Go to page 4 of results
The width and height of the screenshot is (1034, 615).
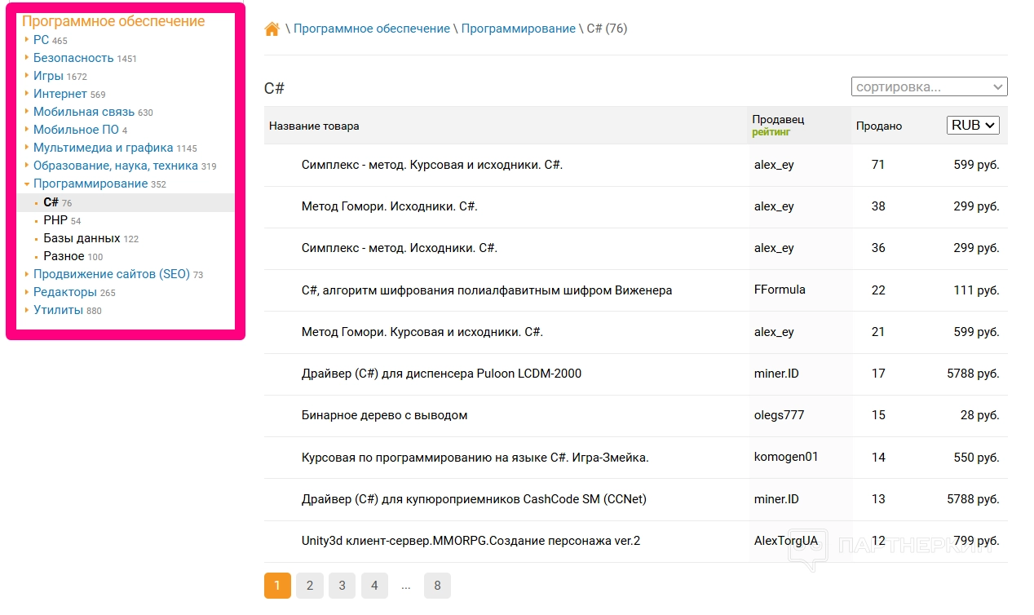[x=373, y=586]
